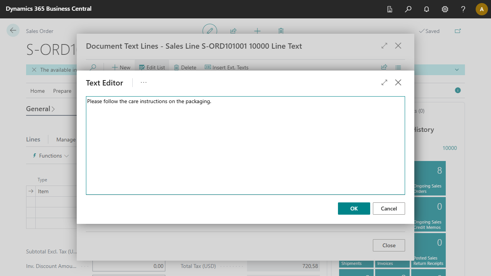Choose Edit List in the toolbar
The width and height of the screenshot is (491, 276).
(x=152, y=67)
